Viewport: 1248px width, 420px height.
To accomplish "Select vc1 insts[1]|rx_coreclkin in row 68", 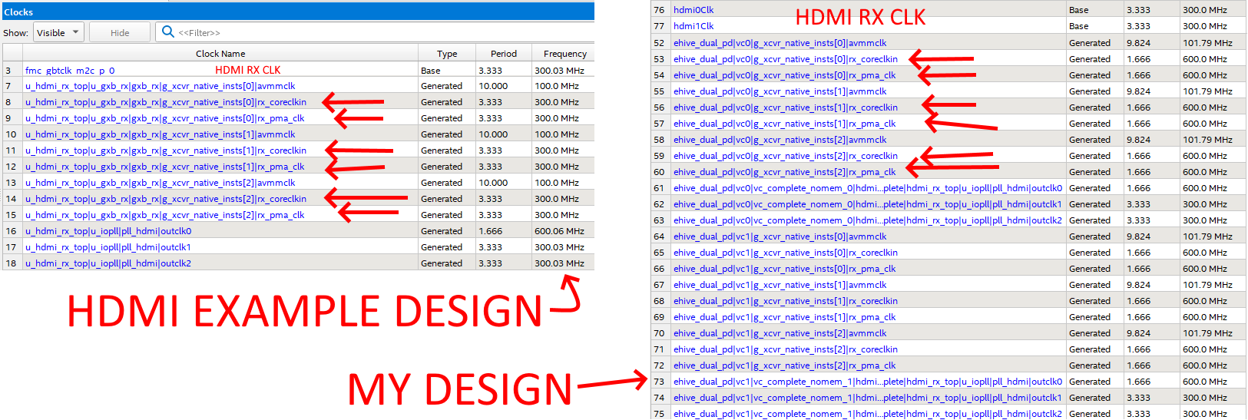I will coord(786,301).
